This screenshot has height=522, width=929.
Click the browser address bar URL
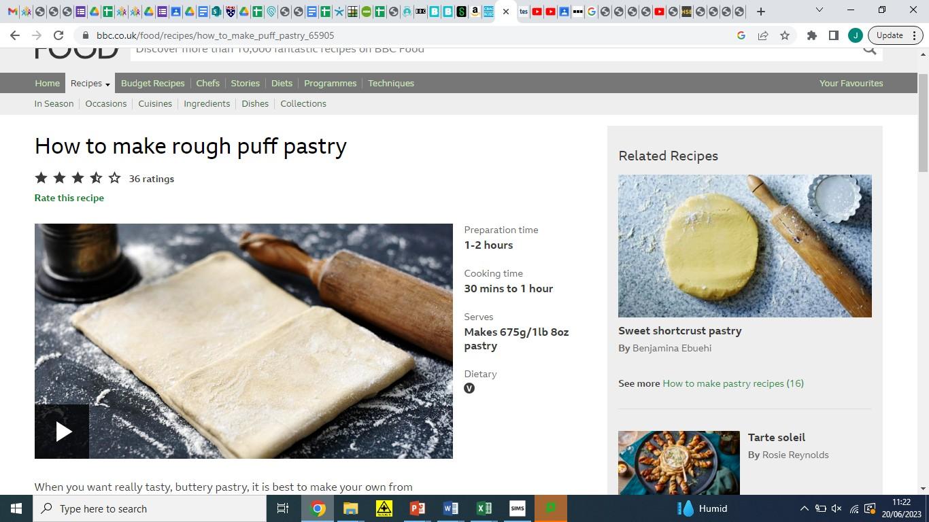[215, 35]
